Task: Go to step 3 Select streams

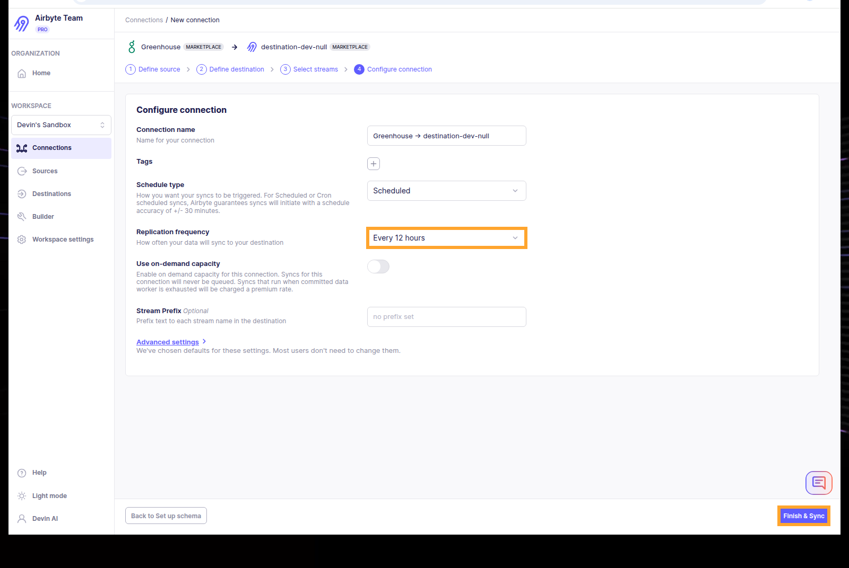Action: pyautogui.click(x=309, y=69)
